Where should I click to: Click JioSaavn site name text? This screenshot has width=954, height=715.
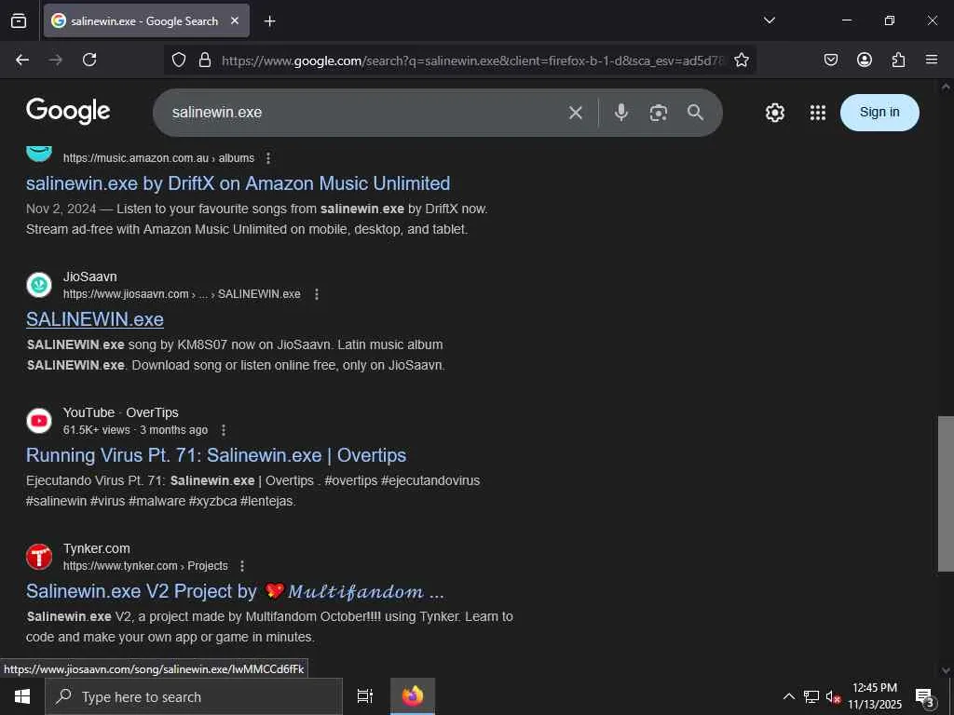click(x=90, y=277)
